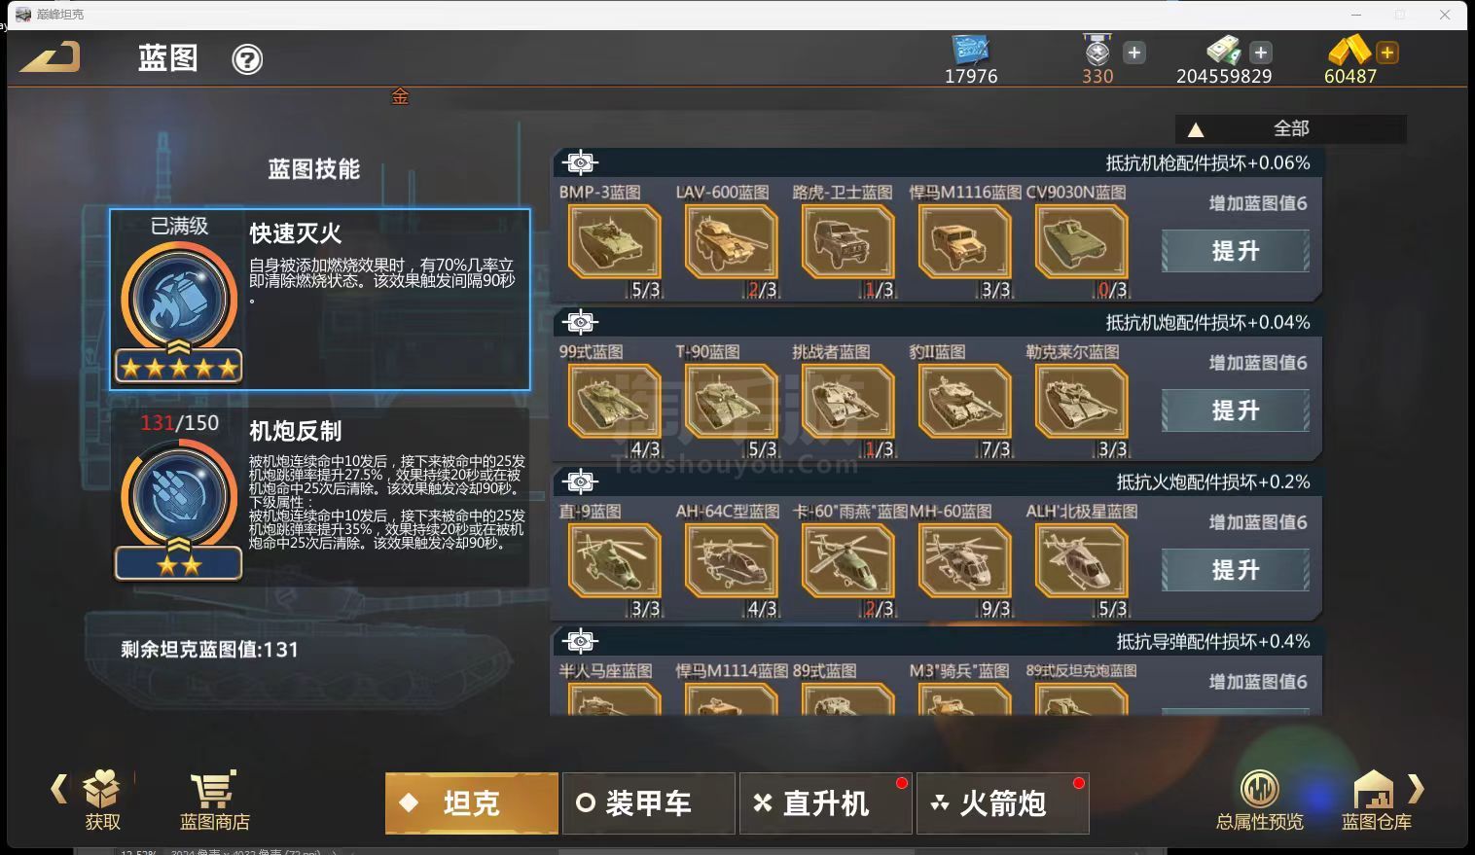Toggle eye icon for 99式 blueprint row
This screenshot has width=1475, height=855.
(x=580, y=322)
